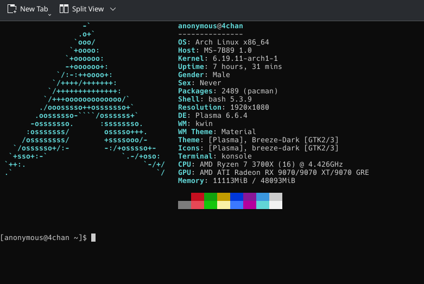Click the 'Uptime: 7 hours, 31 mins' line
Image resolution: width=424 pixels, height=284 pixels.
[230, 67]
